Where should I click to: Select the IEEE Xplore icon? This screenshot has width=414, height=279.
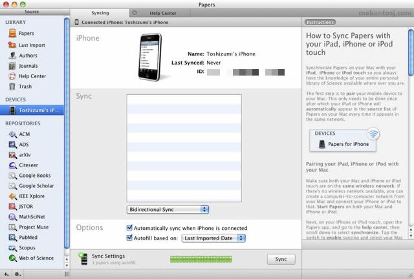pos(13,196)
